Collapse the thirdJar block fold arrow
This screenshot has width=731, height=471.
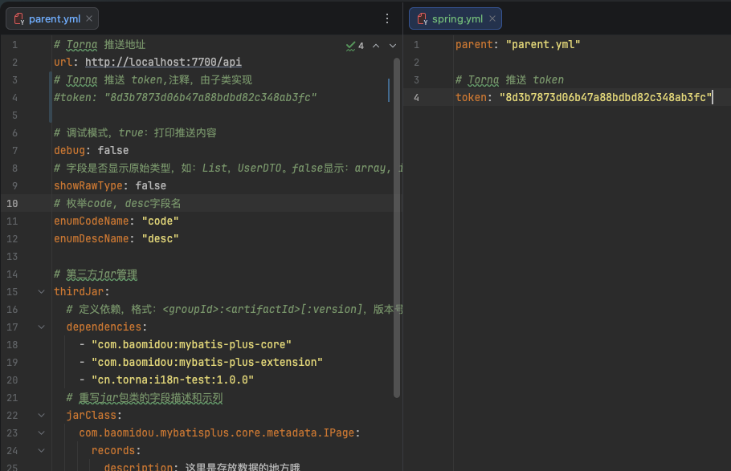coord(41,292)
